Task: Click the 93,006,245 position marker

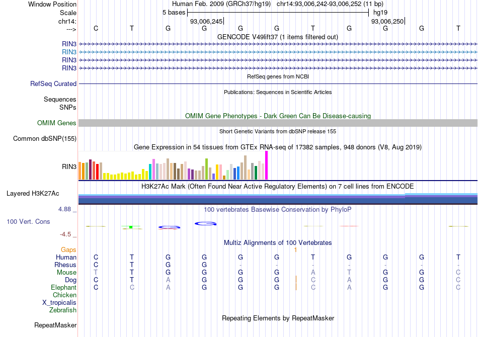Action: click(206, 21)
